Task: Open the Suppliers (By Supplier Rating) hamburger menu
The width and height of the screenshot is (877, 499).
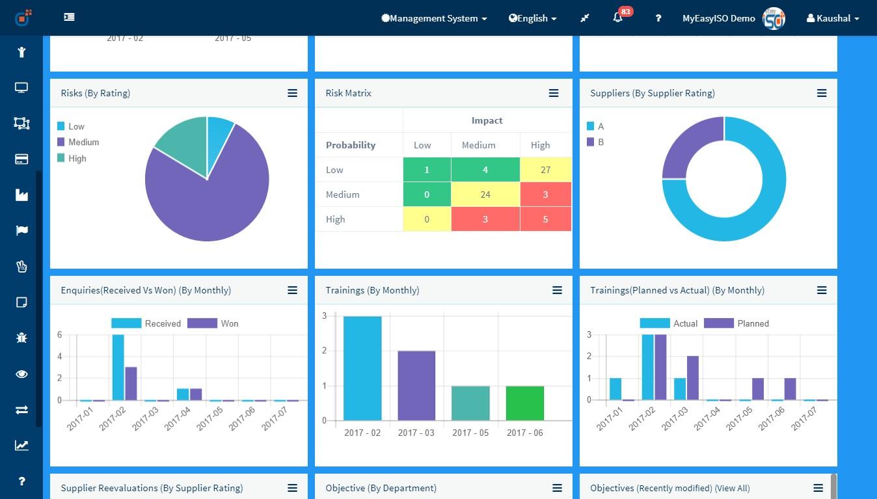Action: point(822,93)
